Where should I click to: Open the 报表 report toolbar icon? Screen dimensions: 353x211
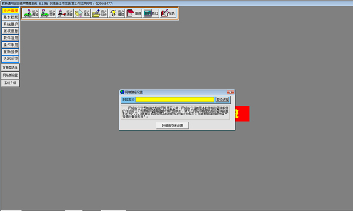[168, 13]
